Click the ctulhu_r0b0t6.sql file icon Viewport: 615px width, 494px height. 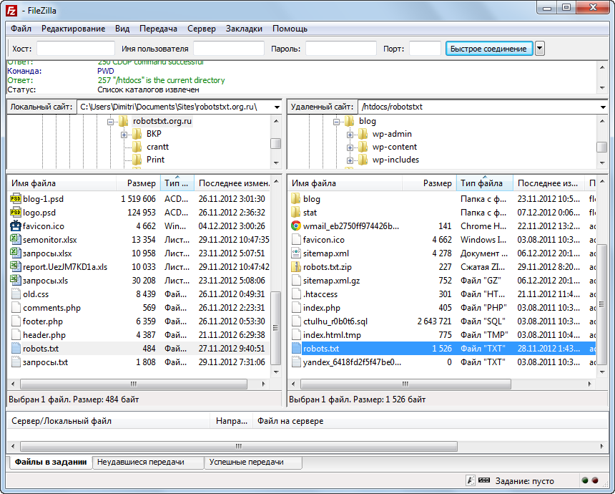tap(296, 321)
